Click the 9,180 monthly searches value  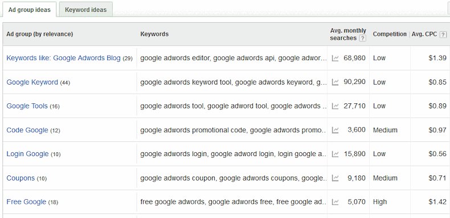click(x=357, y=178)
